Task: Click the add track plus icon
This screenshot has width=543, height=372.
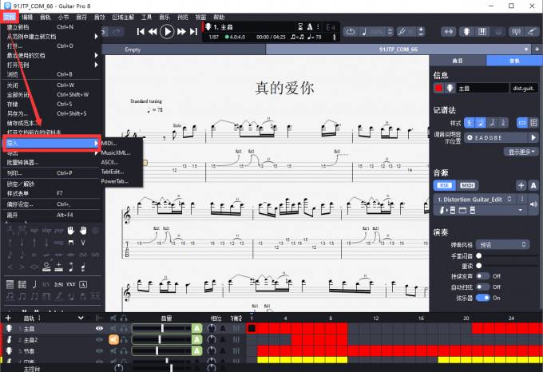Action: pos(8,317)
